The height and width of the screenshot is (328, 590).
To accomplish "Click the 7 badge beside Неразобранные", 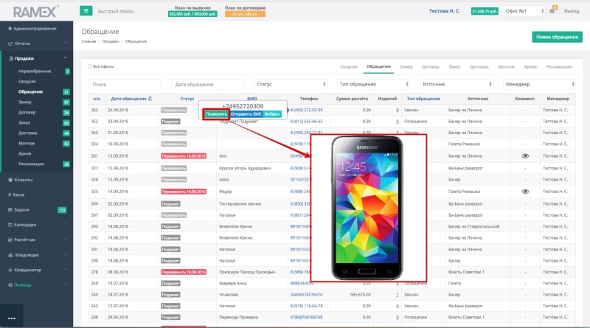I will pos(67,71).
